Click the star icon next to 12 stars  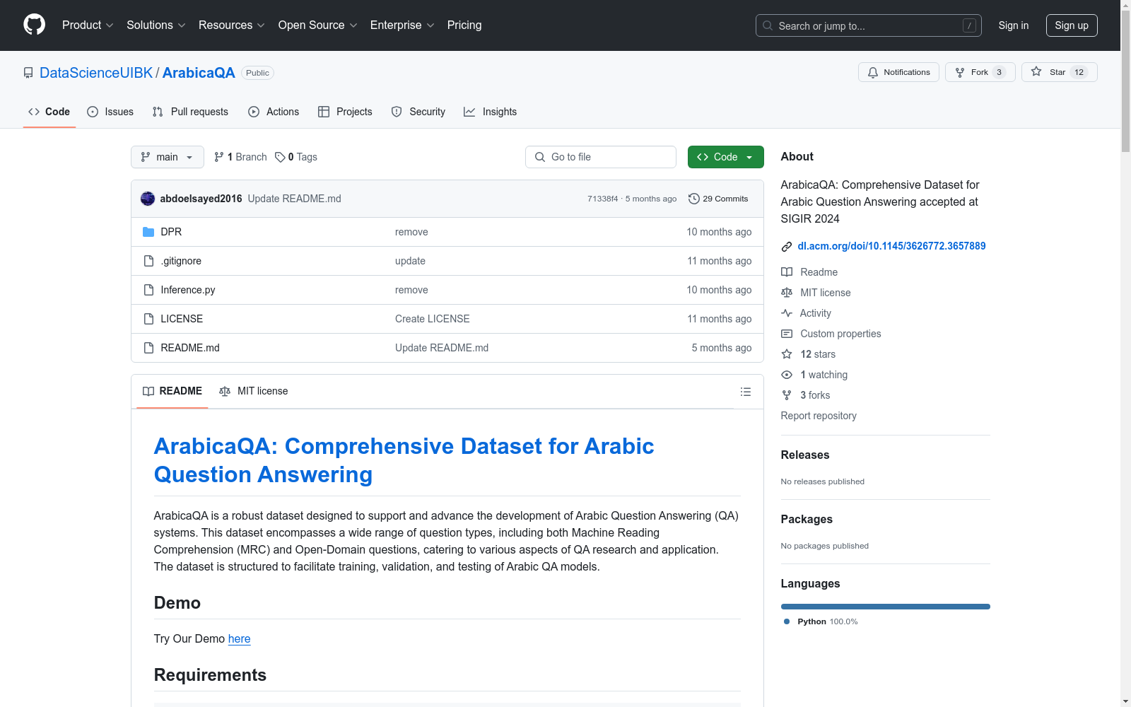[787, 354]
